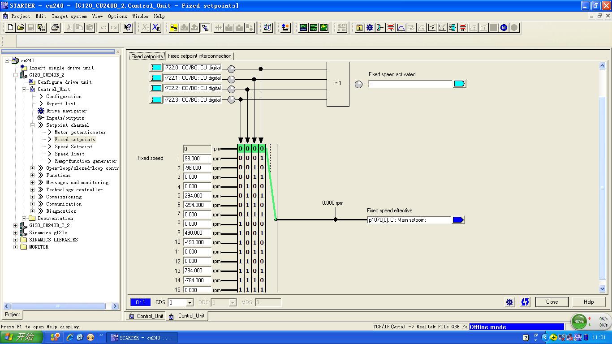This screenshot has width=612, height=344.
Task: Click the blue circled M Motor icon
Action: (x=504, y=28)
